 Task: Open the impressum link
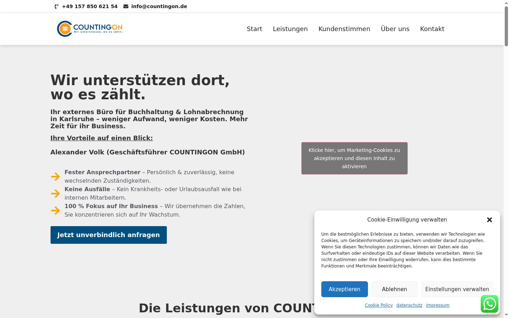438,305
